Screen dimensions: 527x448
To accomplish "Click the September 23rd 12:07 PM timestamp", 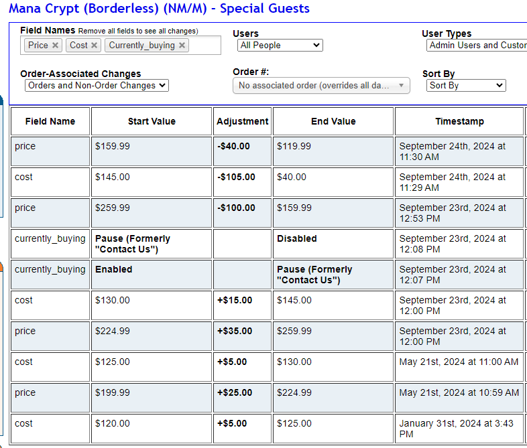I will click(453, 275).
